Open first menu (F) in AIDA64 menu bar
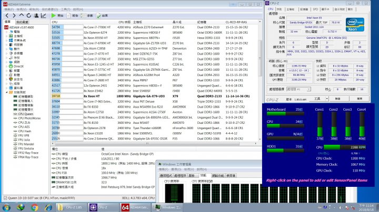379x212 pixels. pyautogui.click(x=9, y=9)
